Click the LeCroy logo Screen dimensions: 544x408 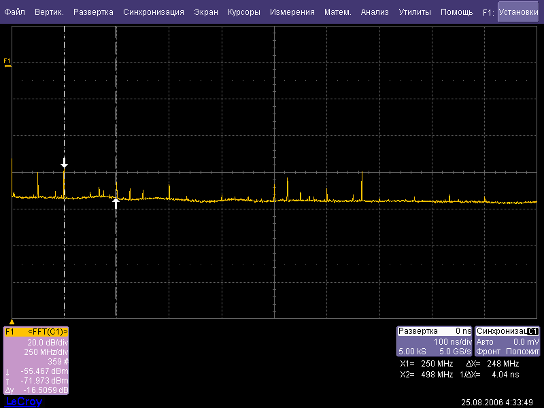tap(24, 402)
